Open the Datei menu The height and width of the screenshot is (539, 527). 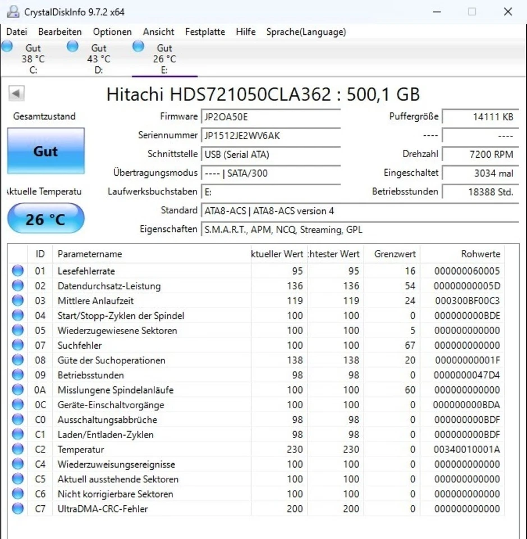coord(16,32)
